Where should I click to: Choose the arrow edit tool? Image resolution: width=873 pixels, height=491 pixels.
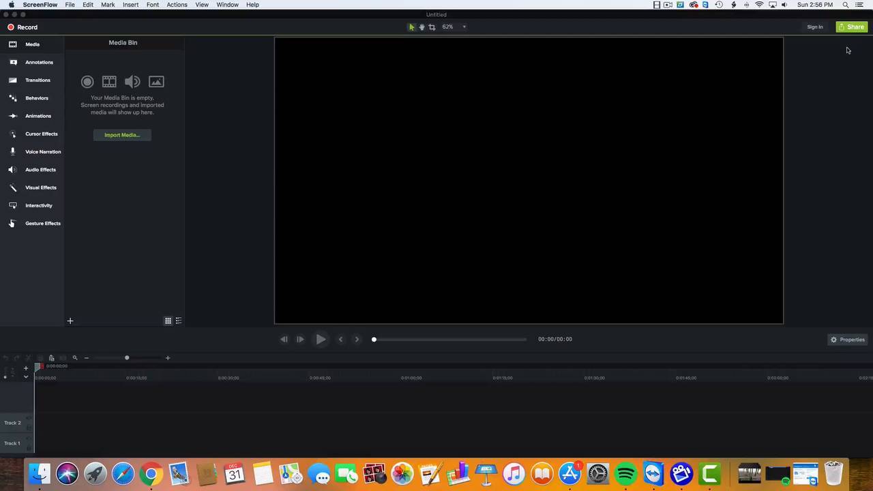click(x=411, y=27)
